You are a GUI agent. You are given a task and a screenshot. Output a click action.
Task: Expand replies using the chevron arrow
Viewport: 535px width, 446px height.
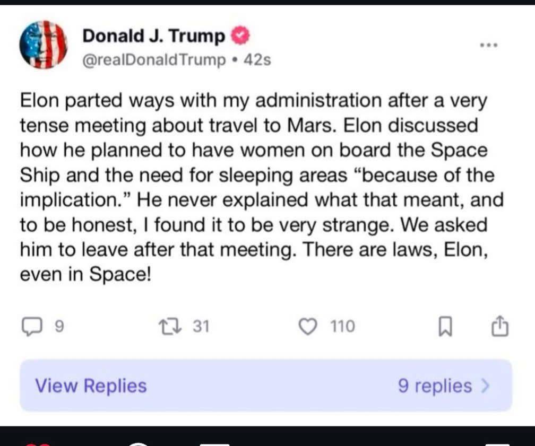click(485, 386)
